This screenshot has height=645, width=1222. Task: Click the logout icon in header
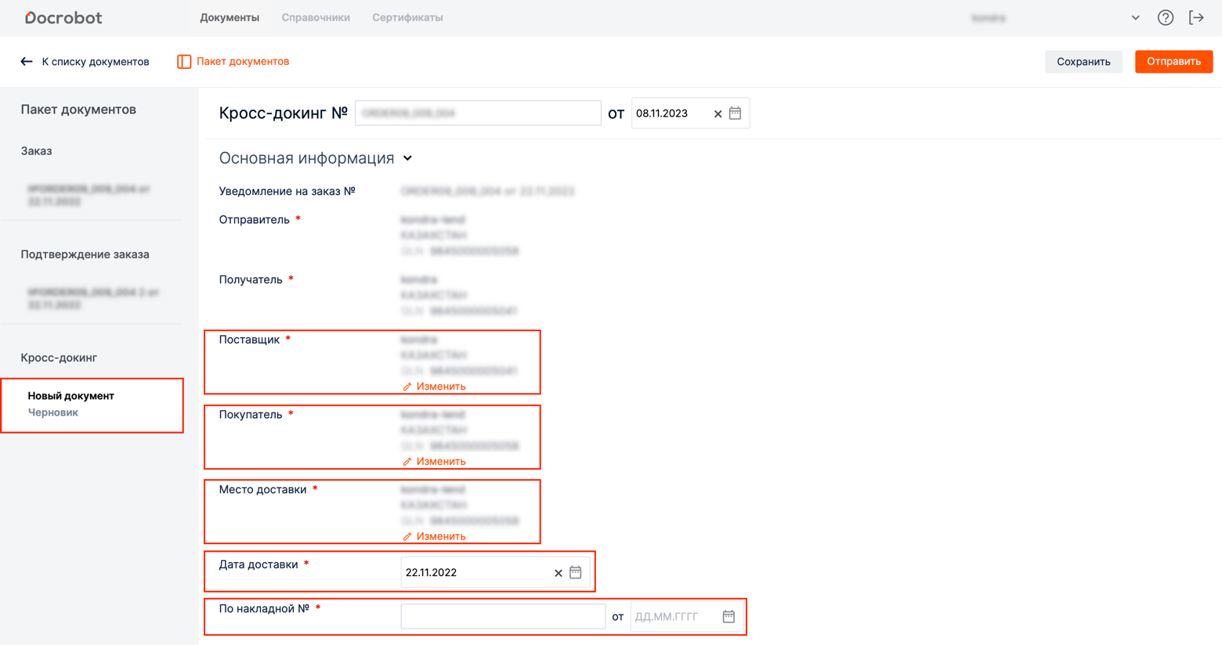[x=1196, y=18]
